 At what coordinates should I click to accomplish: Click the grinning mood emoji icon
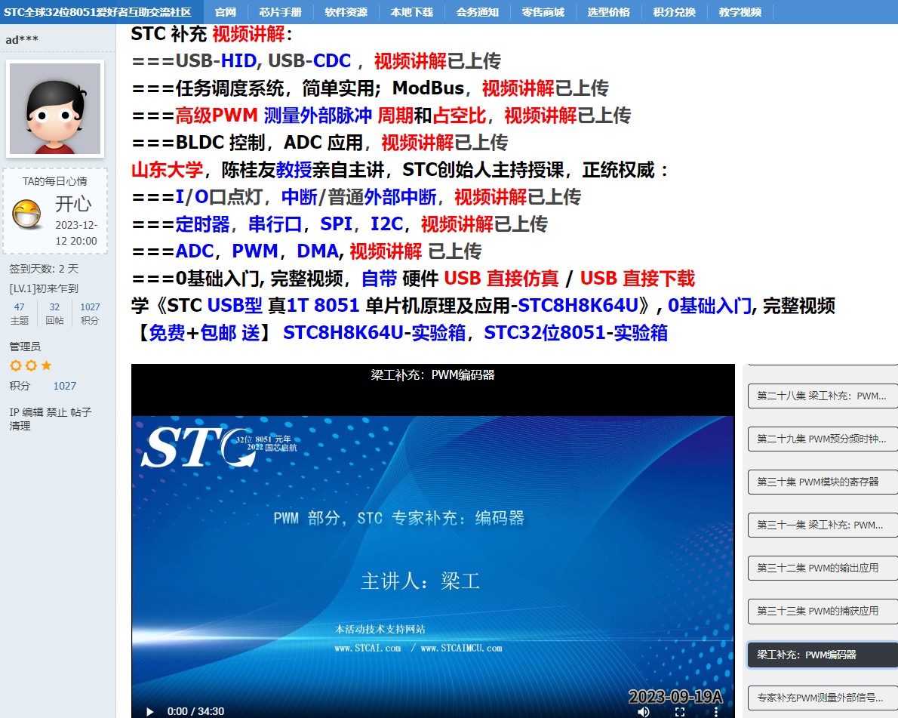click(26, 214)
